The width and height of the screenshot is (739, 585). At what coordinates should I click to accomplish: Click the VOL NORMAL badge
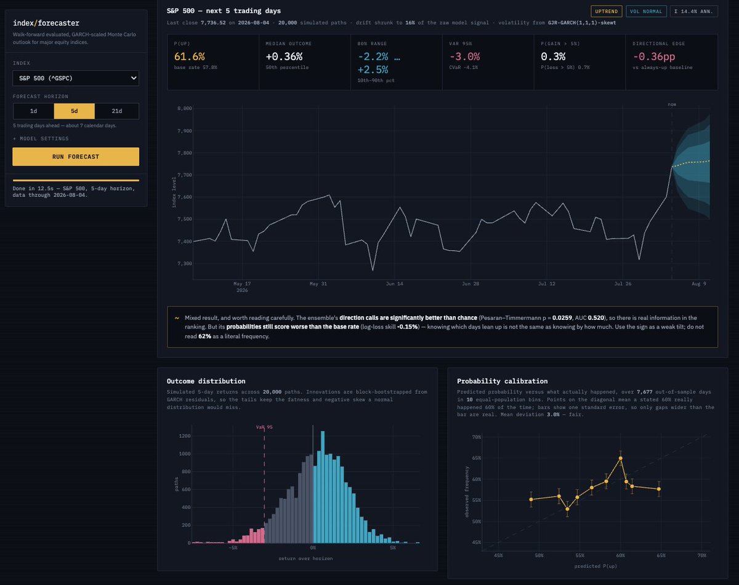pos(647,11)
